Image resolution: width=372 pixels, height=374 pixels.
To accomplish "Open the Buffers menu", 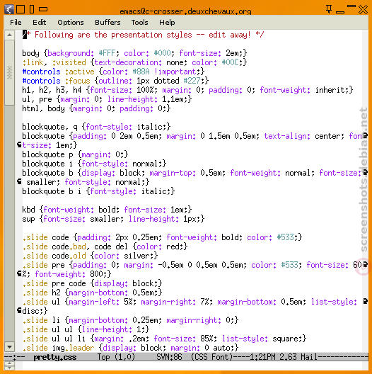I will click(x=107, y=23).
